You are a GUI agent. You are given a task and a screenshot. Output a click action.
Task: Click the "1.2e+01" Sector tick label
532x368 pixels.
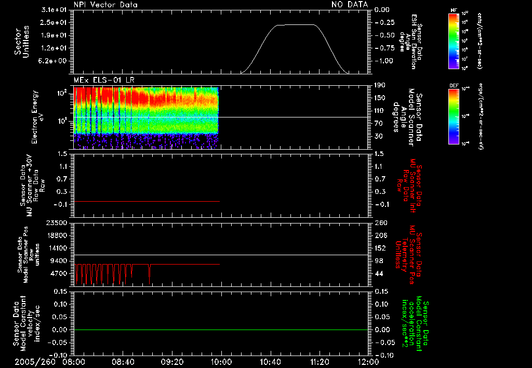coord(54,48)
